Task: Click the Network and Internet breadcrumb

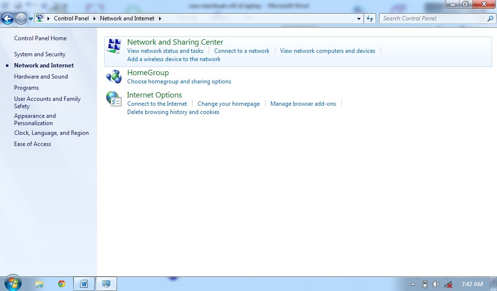Action: [127, 18]
